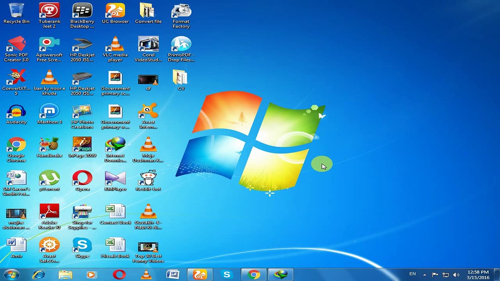Launch UC Browser from the desktop
500x281 pixels.
coord(115,14)
